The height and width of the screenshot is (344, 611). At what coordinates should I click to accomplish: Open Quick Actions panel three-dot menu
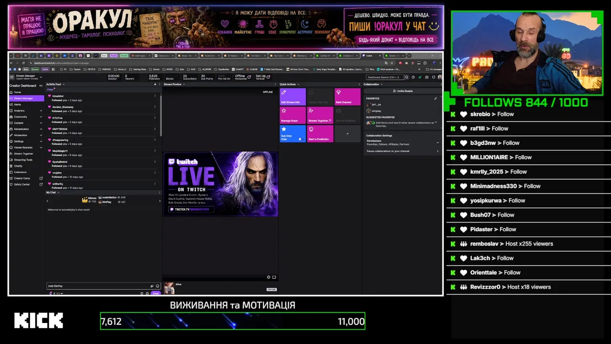point(359,85)
